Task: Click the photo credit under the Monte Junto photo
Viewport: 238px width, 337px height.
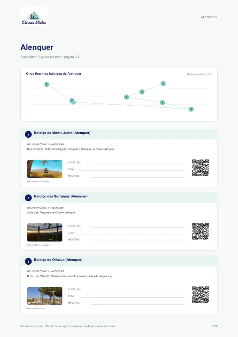Action: [x=38, y=181]
